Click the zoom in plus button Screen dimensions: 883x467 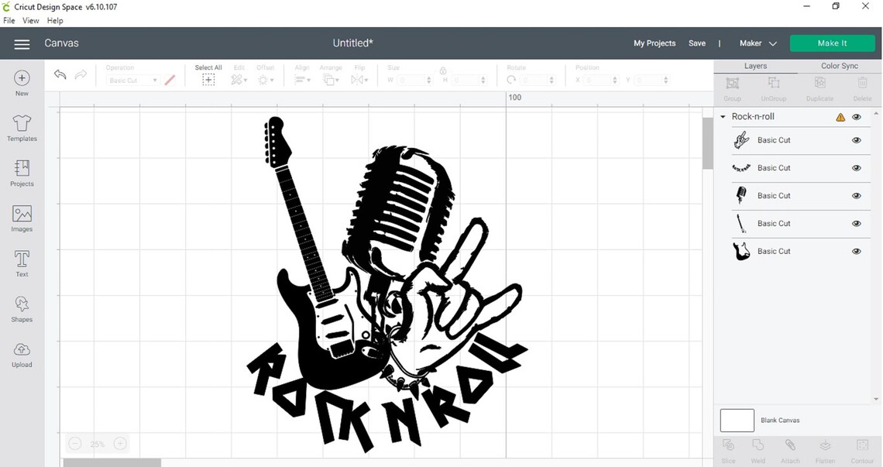120,443
